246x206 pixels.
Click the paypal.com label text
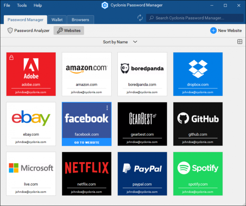click(x=142, y=184)
